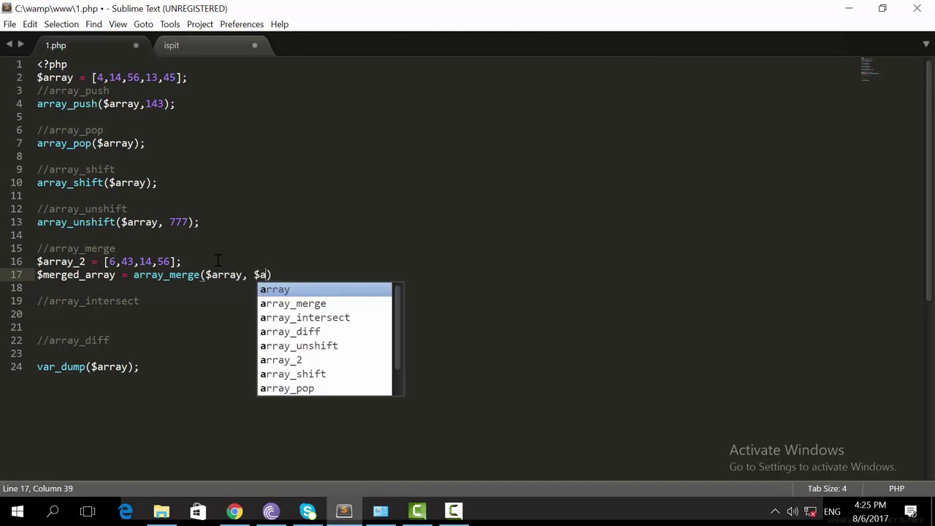935x526 pixels.
Task: Open the Selection menu
Action: coord(61,24)
